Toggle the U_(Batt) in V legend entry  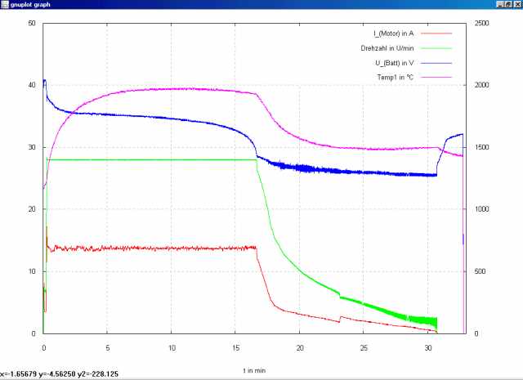(395, 62)
